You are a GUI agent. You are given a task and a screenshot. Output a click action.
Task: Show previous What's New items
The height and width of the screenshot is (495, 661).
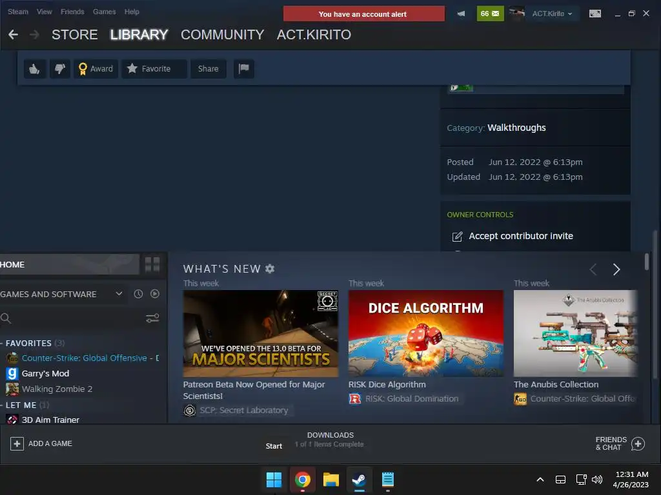pos(593,269)
